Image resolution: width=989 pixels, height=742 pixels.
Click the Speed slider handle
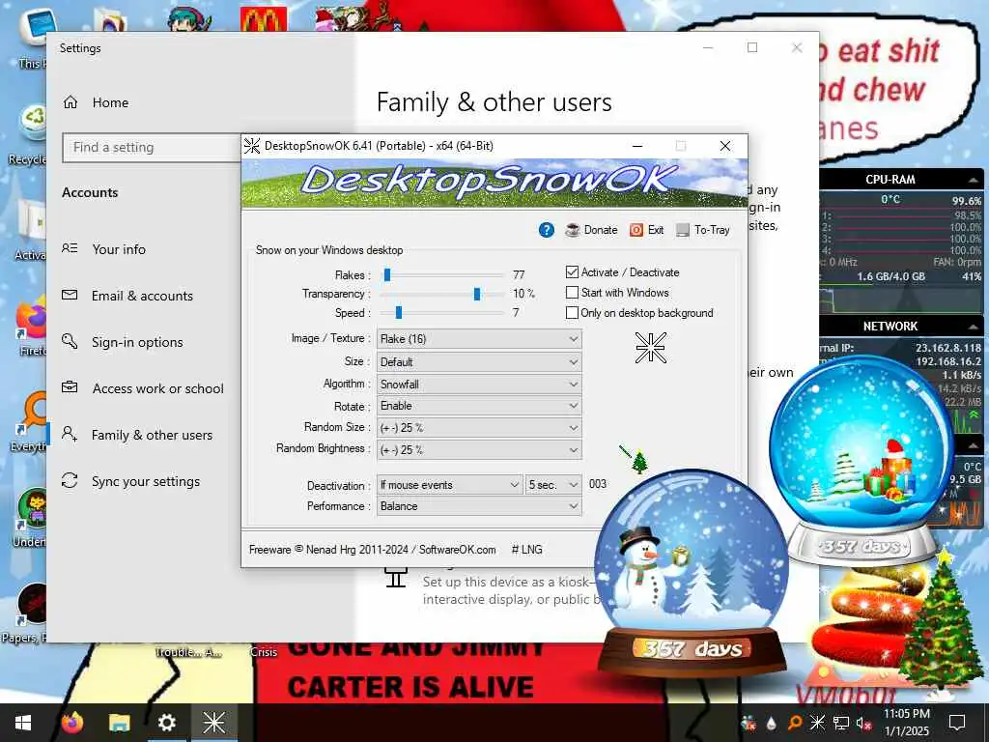399,312
